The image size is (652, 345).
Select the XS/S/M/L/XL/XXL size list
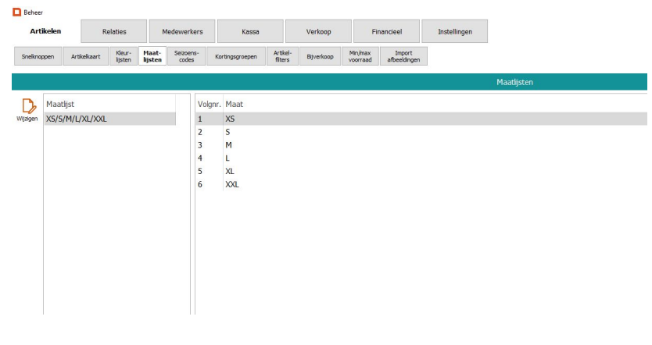(77, 118)
